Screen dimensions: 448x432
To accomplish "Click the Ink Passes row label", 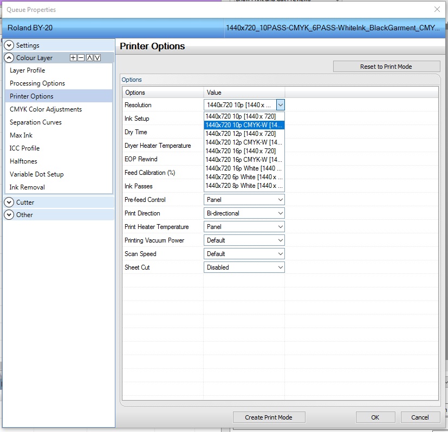I will (139, 186).
